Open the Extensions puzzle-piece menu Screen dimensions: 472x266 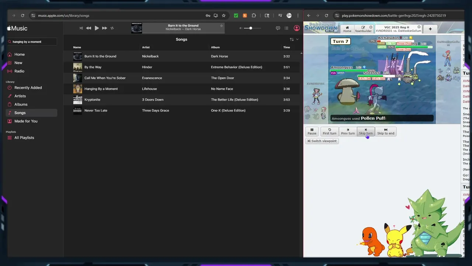point(254,16)
